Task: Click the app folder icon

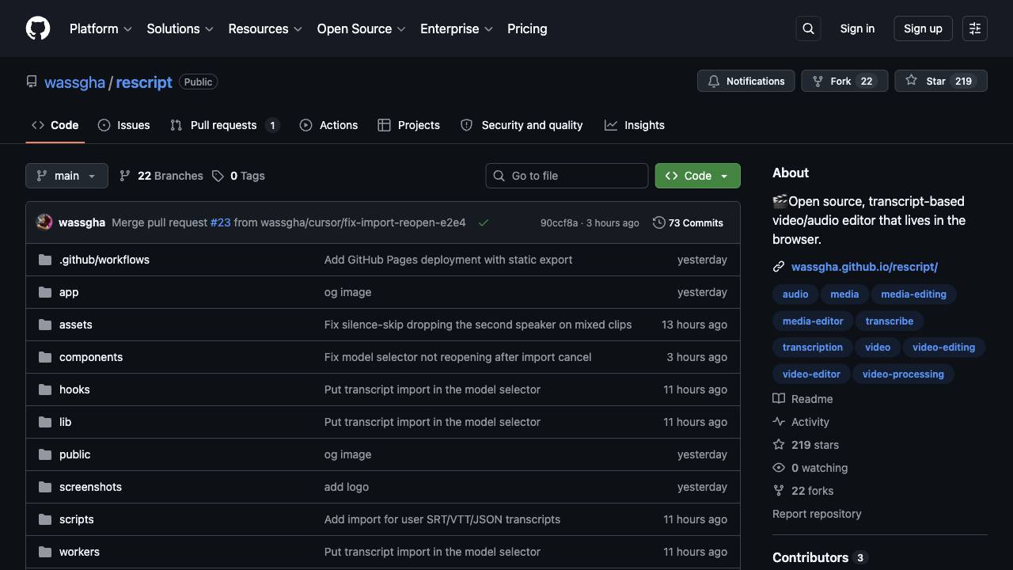Action: (45, 292)
